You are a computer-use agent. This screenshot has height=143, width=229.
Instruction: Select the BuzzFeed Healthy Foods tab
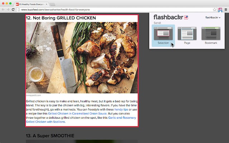point(31,4)
